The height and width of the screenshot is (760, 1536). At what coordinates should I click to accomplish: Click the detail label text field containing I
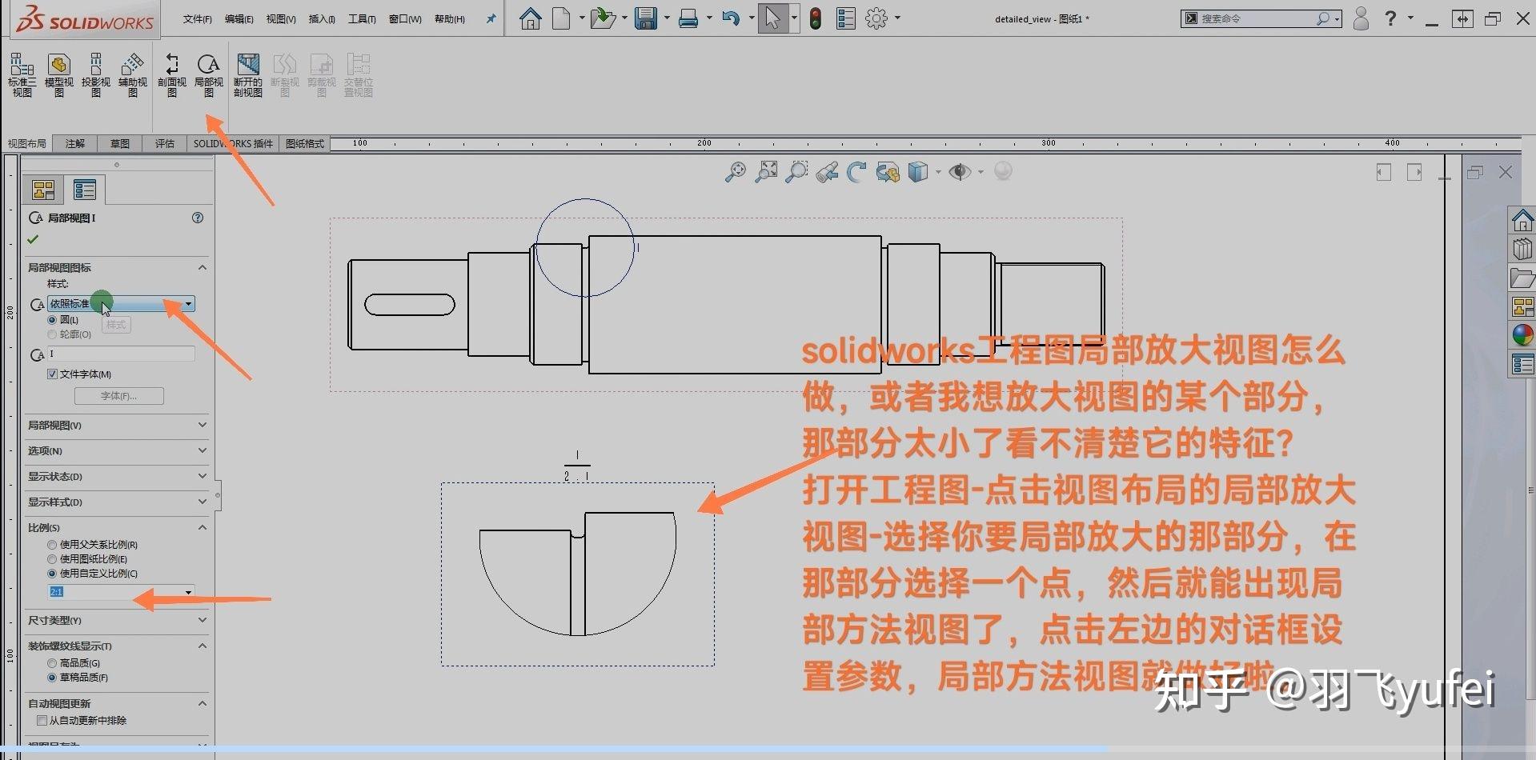121,354
